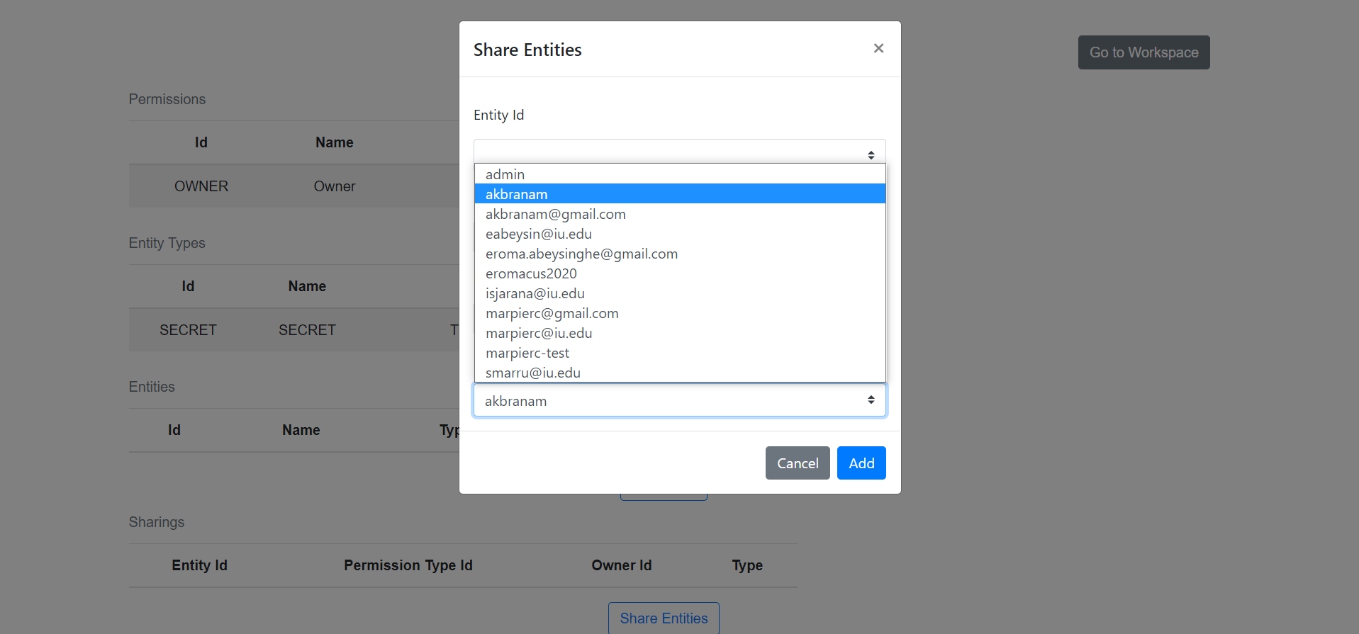Select smarru@iu.edu option
Viewport: 1359px width, 634px height.
[x=679, y=373]
